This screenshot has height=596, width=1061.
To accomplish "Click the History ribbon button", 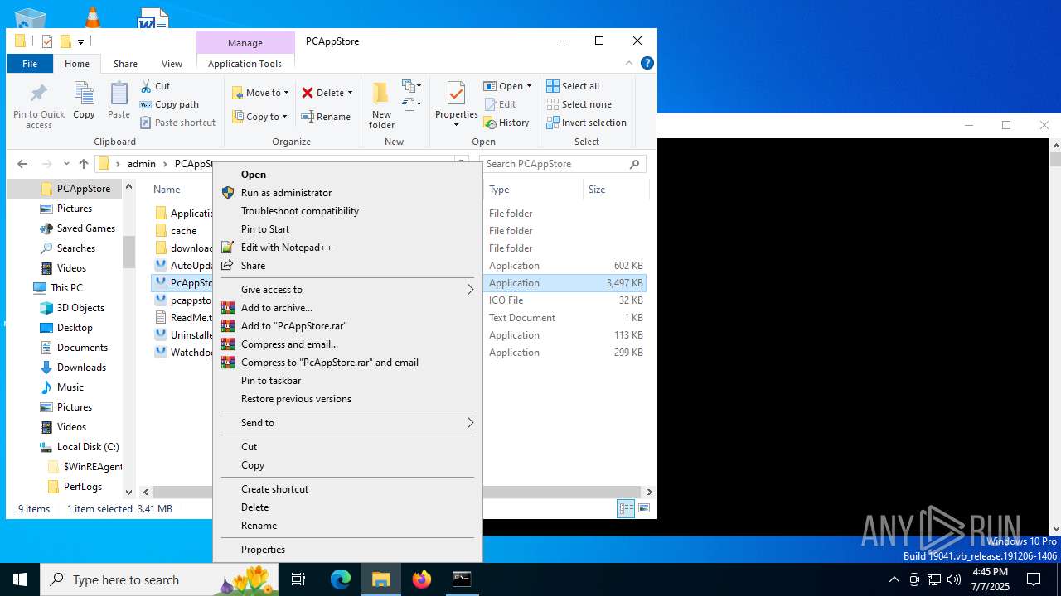I will pyautogui.click(x=506, y=123).
